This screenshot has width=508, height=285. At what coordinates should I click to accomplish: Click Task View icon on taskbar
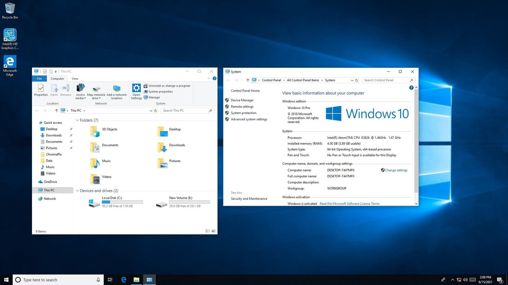click(110, 280)
